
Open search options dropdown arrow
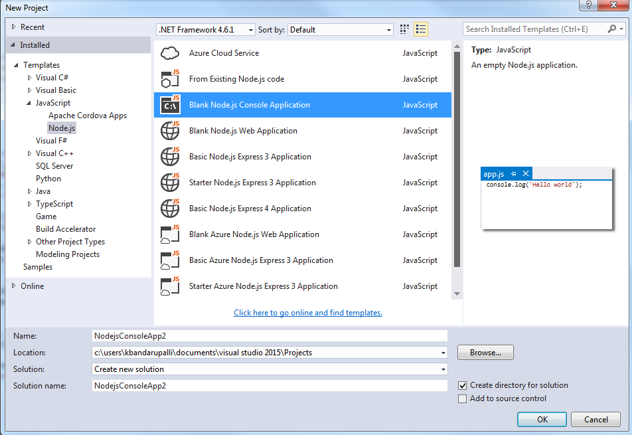click(x=621, y=29)
